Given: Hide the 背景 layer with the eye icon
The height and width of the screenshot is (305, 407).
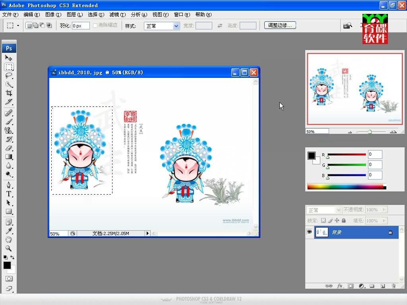Looking at the screenshot, I should coord(309,232).
